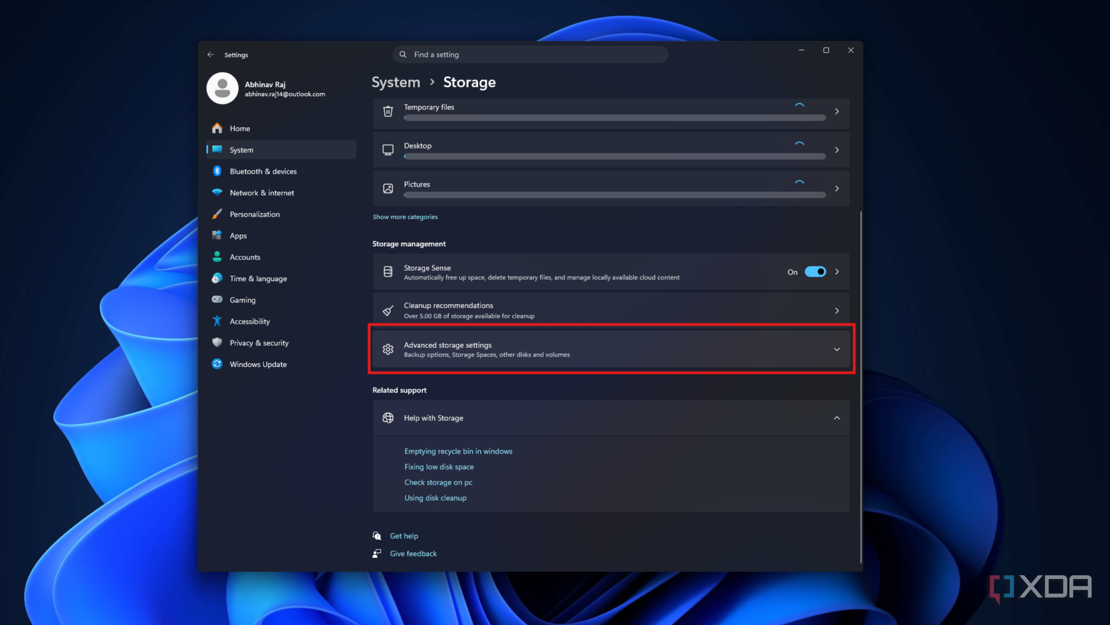Go to Network & internet
The image size is (1110, 625).
(x=281, y=192)
